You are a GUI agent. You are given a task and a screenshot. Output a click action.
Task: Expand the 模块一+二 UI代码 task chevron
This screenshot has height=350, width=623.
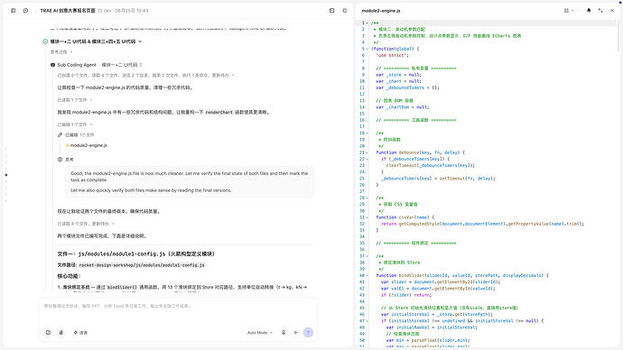point(140,41)
